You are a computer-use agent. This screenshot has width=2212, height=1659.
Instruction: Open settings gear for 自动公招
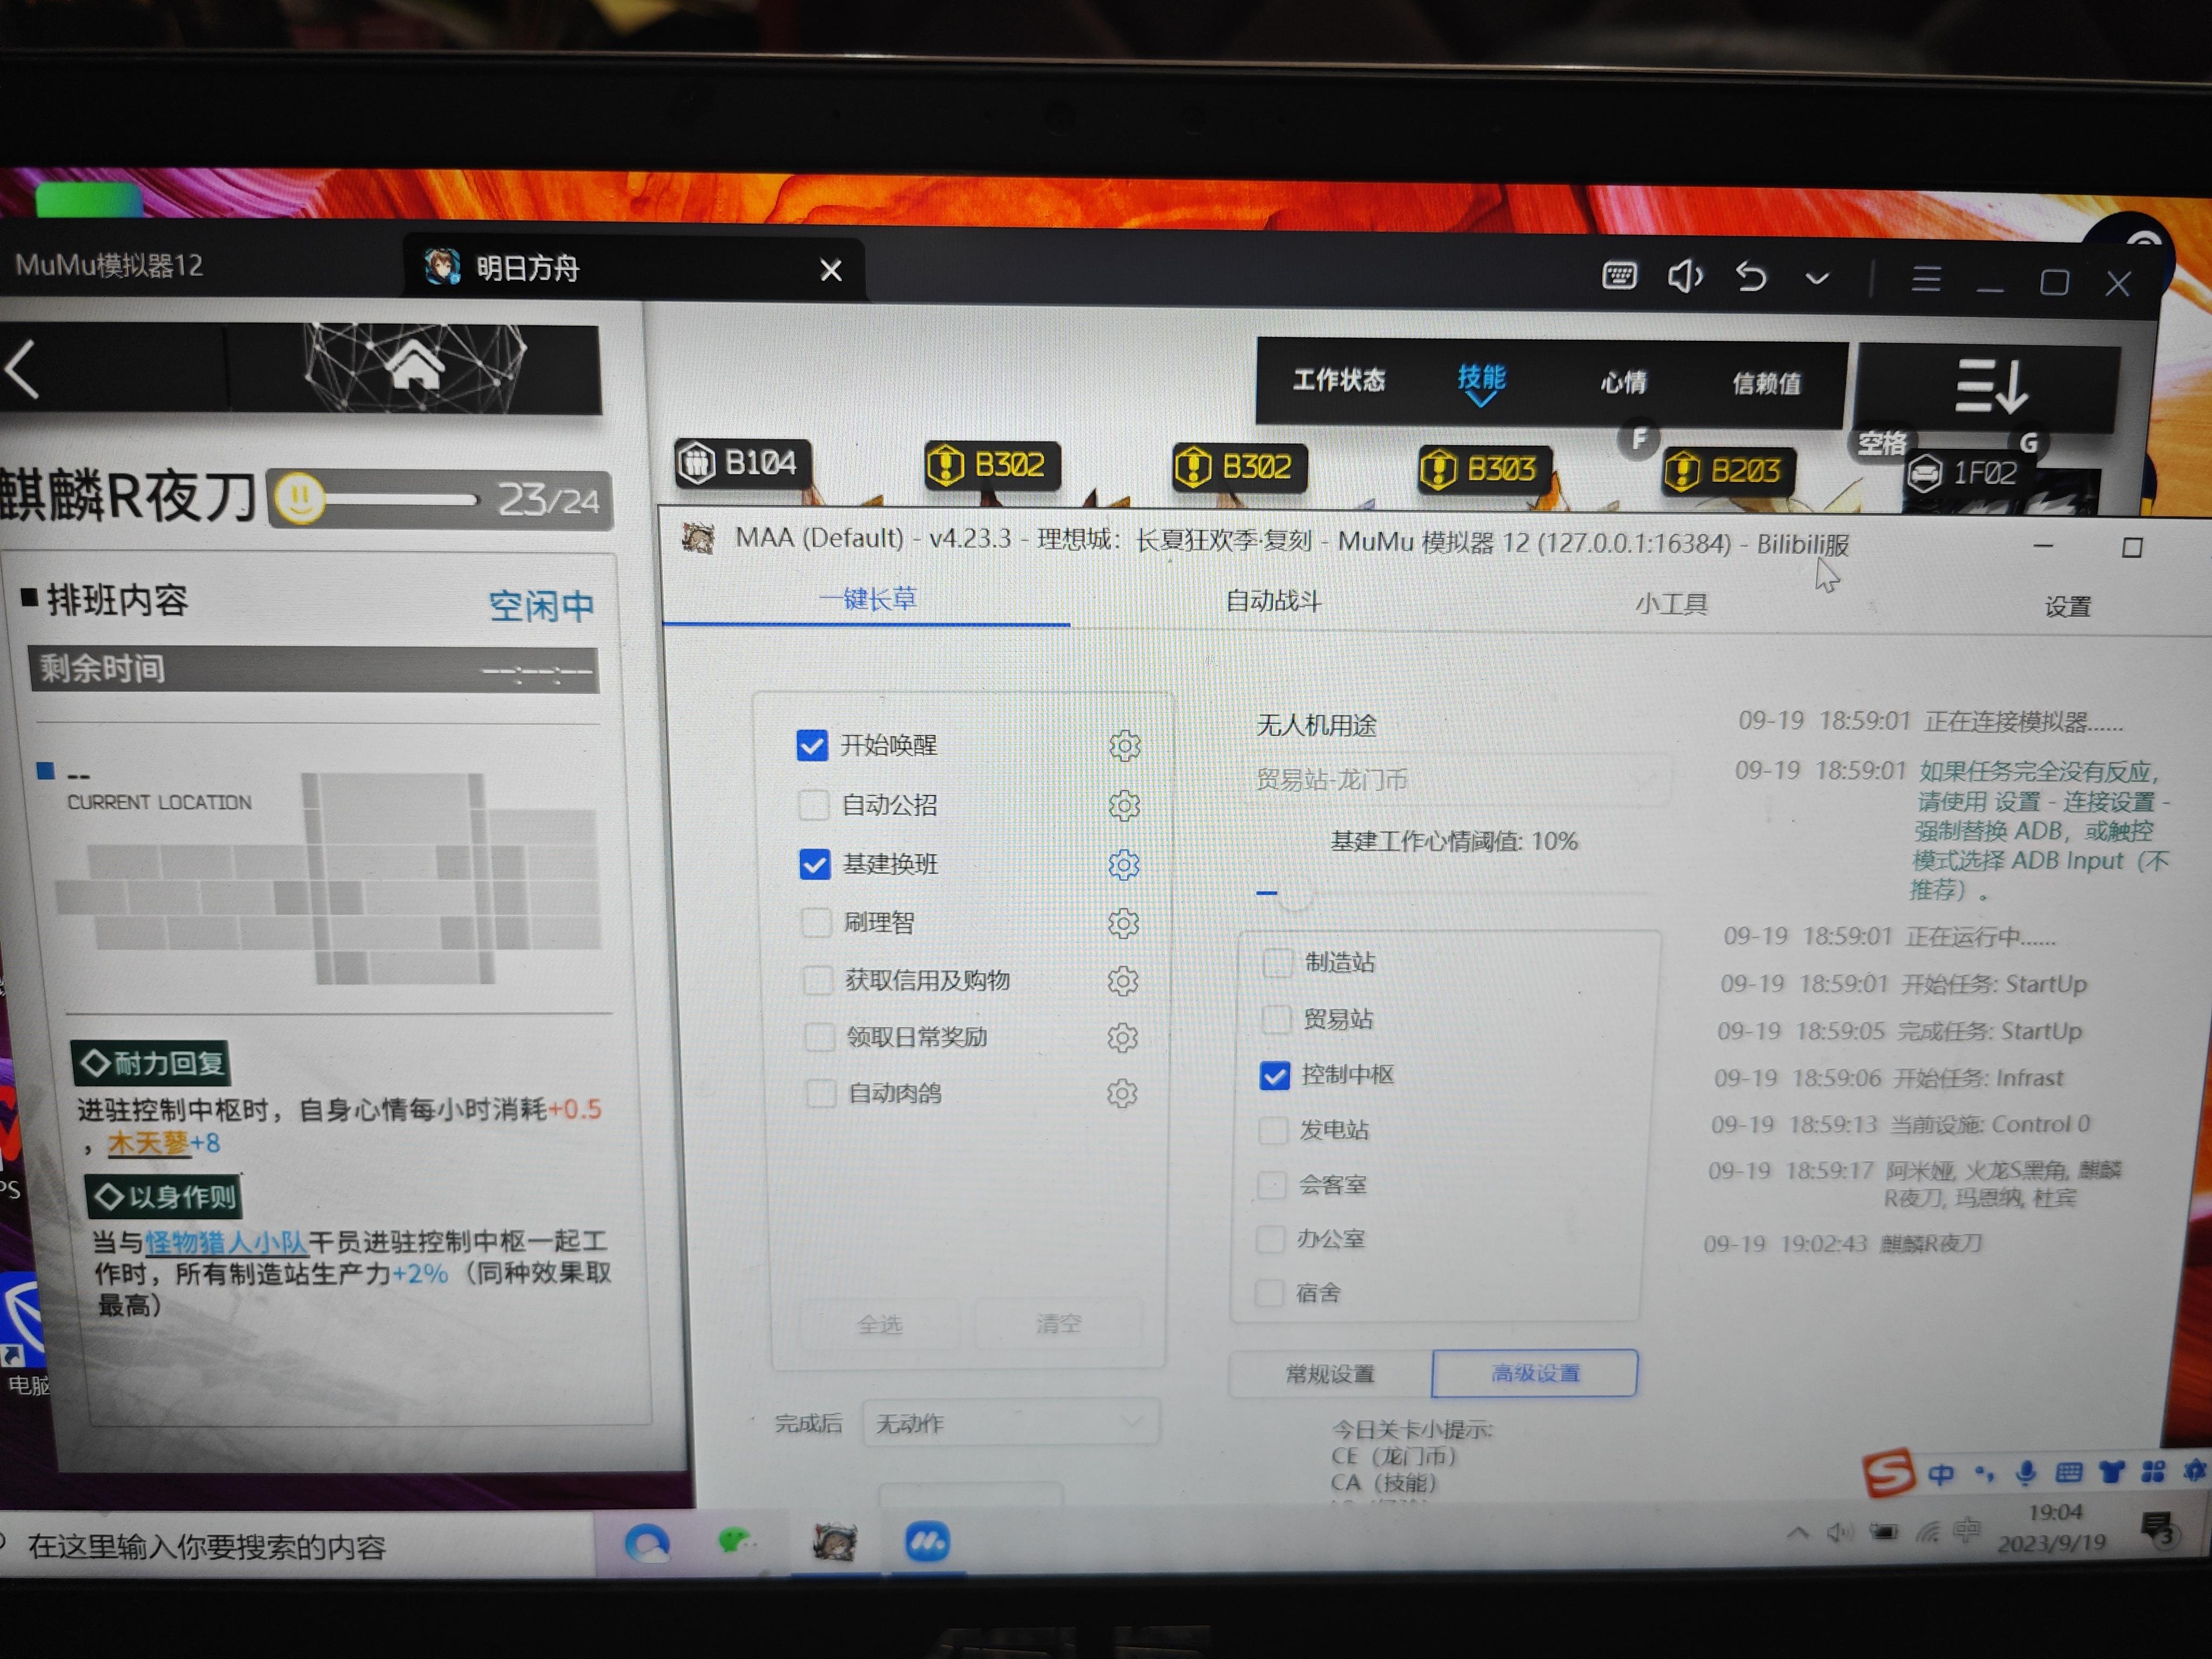(x=1124, y=805)
